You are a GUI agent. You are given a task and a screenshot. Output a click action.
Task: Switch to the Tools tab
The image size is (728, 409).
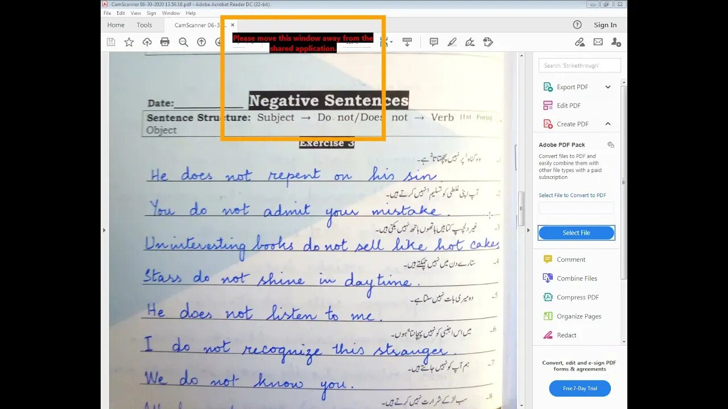pos(144,25)
